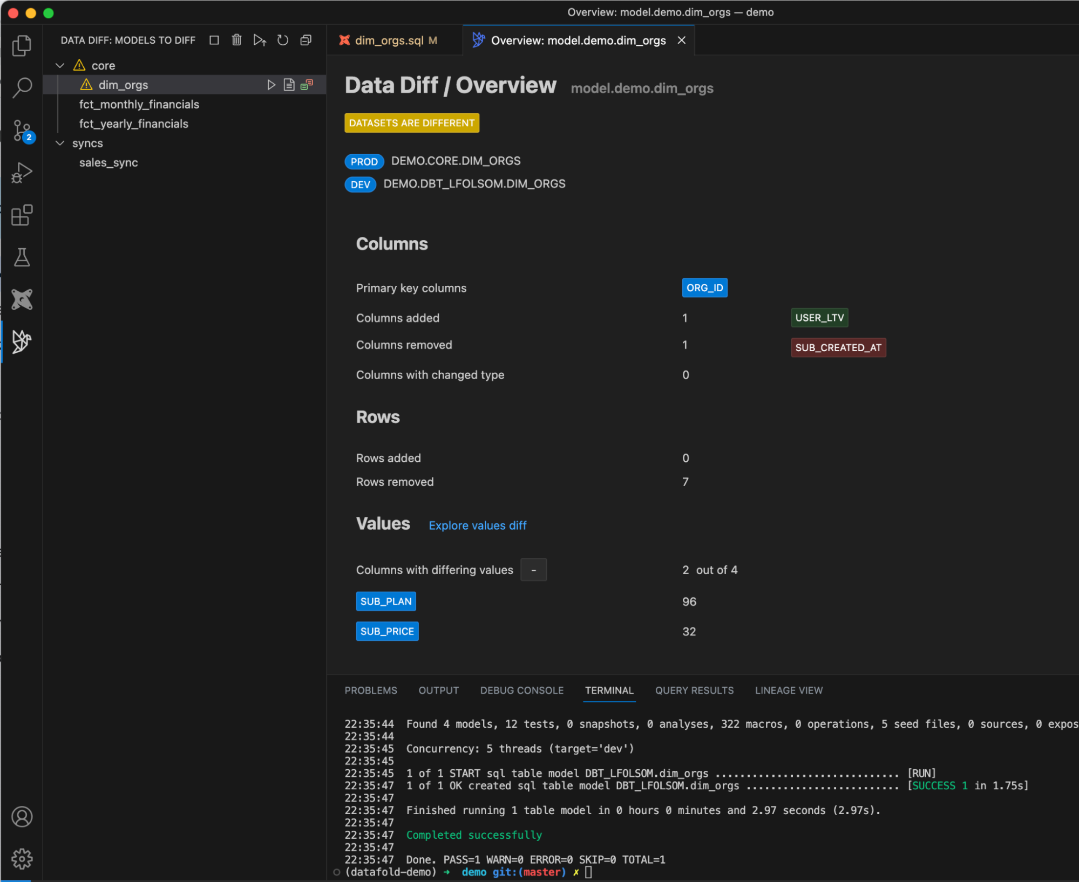Open the Testing flask icon

[x=22, y=257]
